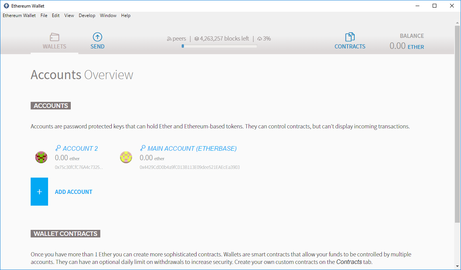461x270 pixels.
Task: Click the blue plus add account square
Action: [x=39, y=192]
